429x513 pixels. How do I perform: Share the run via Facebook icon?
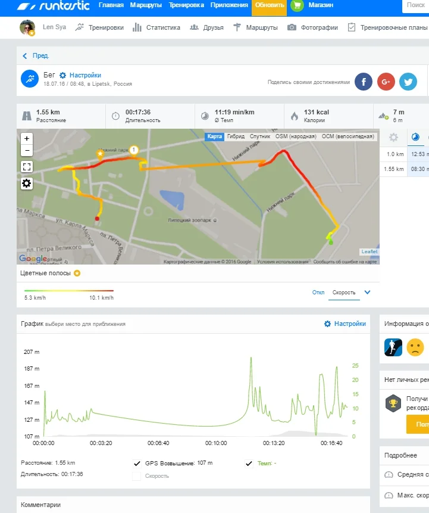(x=364, y=82)
